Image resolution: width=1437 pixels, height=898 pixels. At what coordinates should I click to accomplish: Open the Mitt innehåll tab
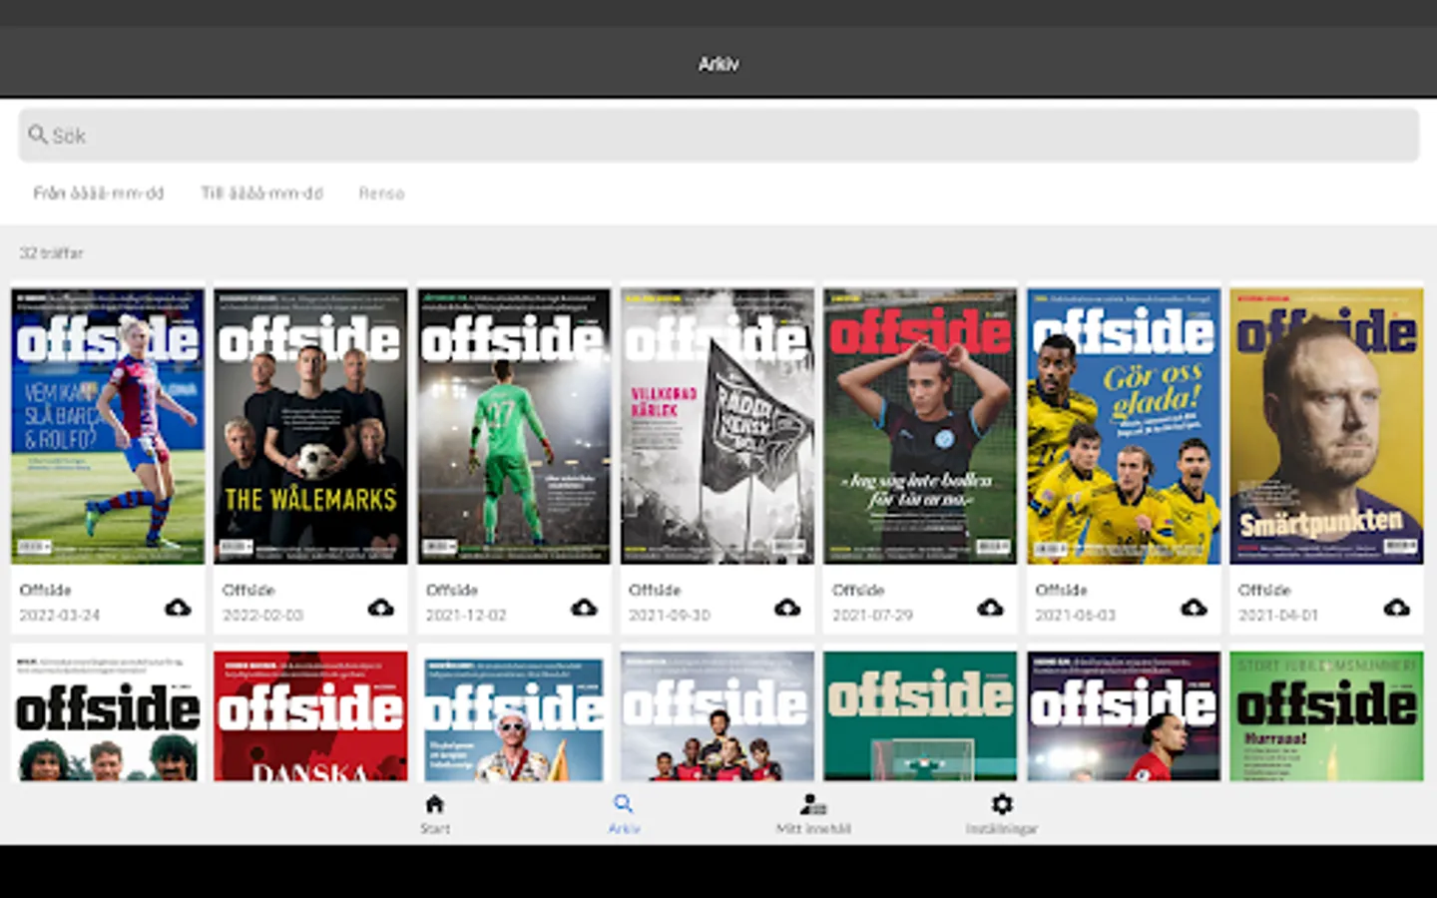[813, 813]
